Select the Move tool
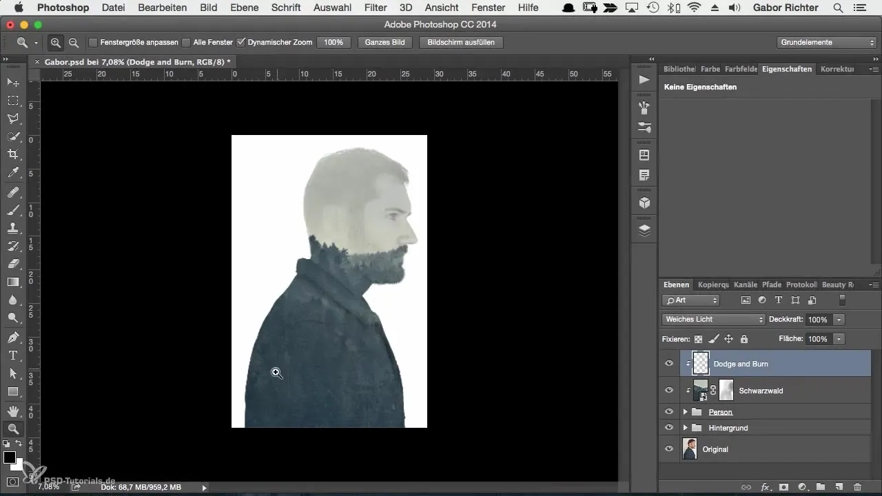Screen dimensions: 882x496 [13, 83]
